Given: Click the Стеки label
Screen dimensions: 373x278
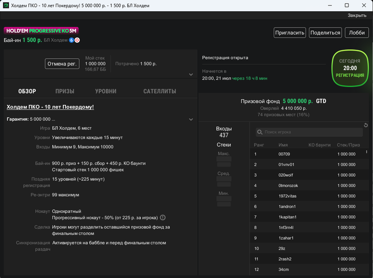Looking at the screenshot, I should [x=224, y=145].
